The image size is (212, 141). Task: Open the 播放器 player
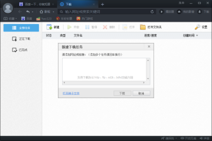[x=166, y=12]
